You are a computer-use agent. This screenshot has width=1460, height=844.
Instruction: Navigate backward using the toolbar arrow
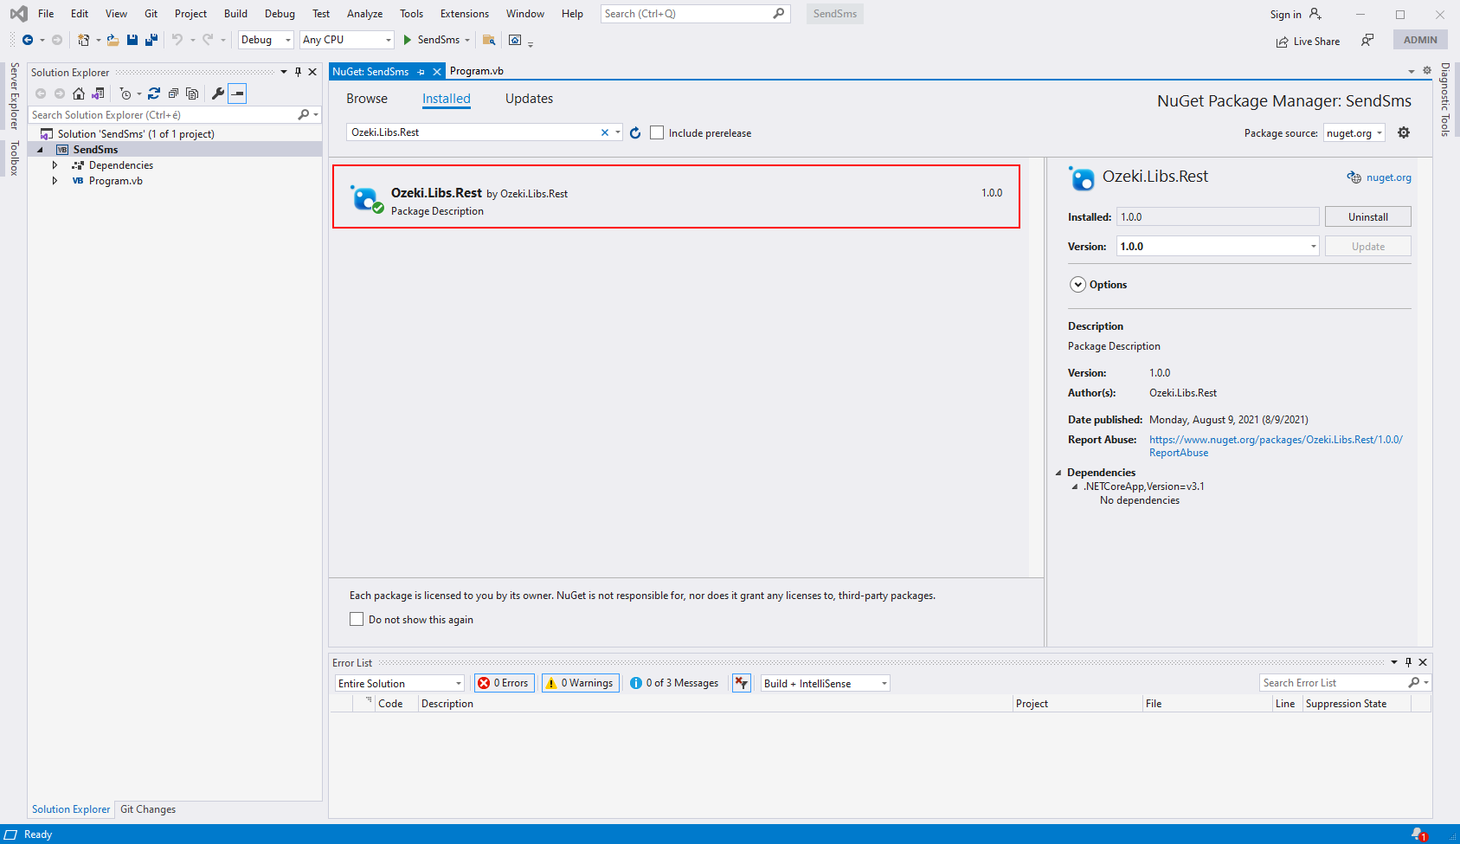(x=28, y=40)
